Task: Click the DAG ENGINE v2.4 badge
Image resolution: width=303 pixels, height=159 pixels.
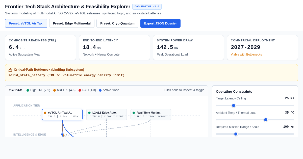Action: (x=147, y=7)
